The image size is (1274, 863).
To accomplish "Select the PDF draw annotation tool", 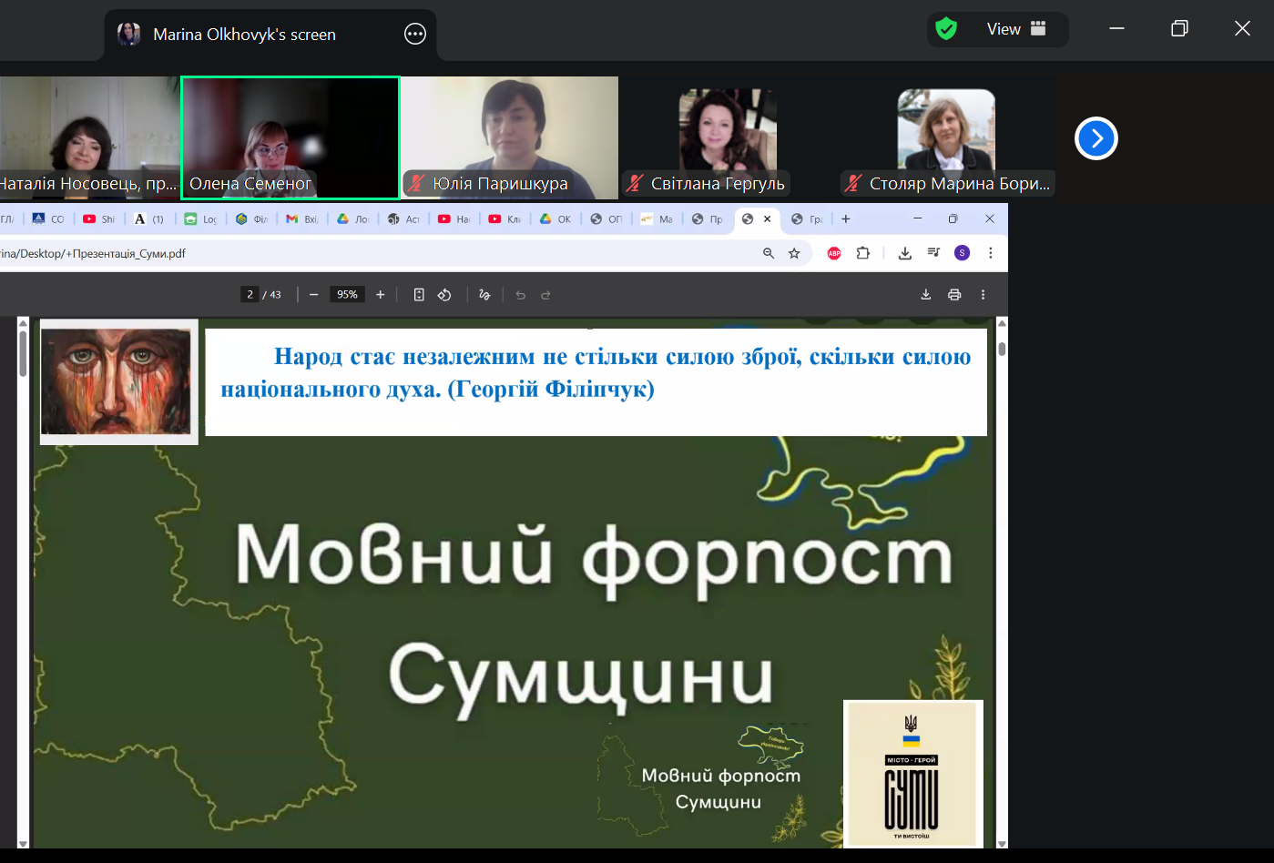I will coord(484,295).
